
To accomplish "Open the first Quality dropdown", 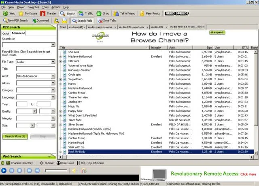I will [x=34, y=111].
